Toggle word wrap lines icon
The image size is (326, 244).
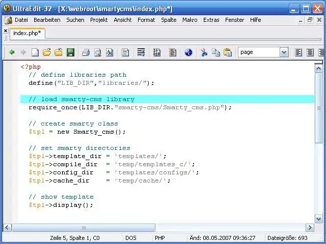[141, 52]
